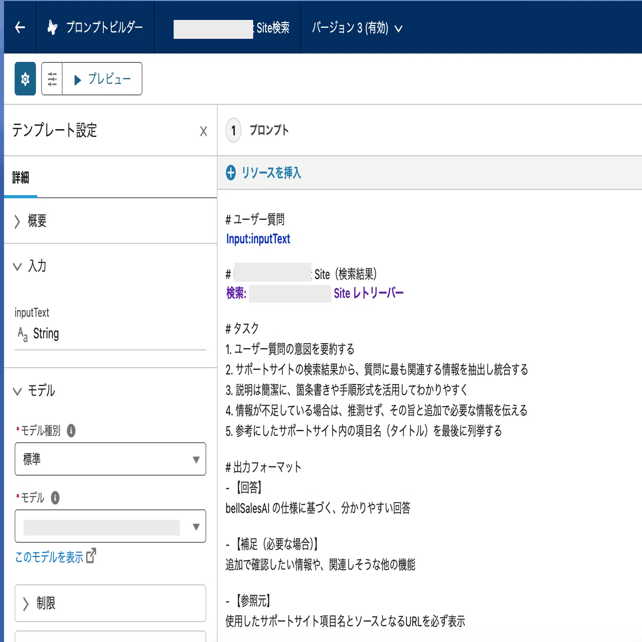Click the sliders configuration icon button
This screenshot has width=642, height=642.
tap(52, 79)
